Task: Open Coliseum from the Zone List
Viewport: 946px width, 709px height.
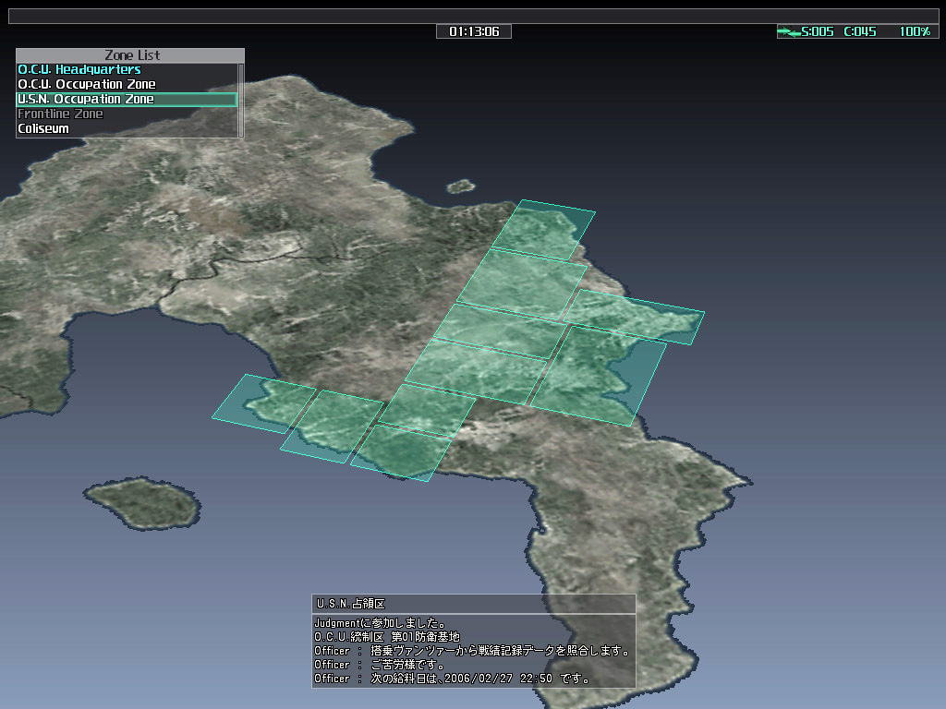Action: [43, 129]
